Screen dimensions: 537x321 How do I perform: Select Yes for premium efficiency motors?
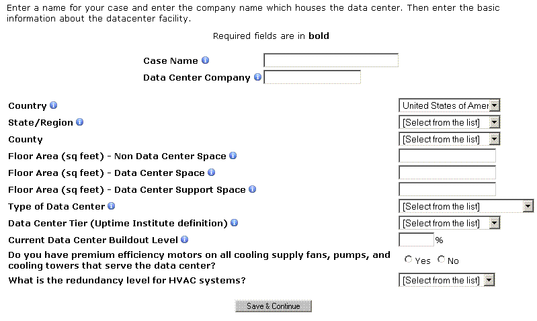pyautogui.click(x=409, y=260)
